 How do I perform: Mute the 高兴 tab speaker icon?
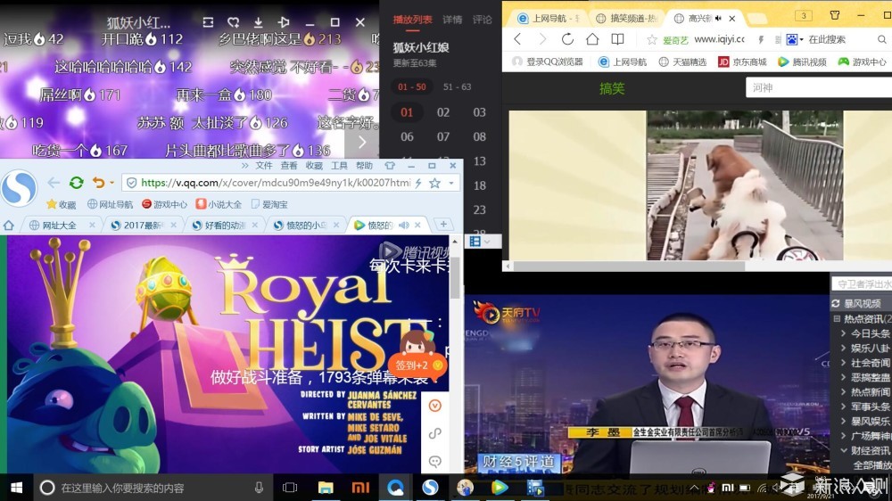click(718, 18)
